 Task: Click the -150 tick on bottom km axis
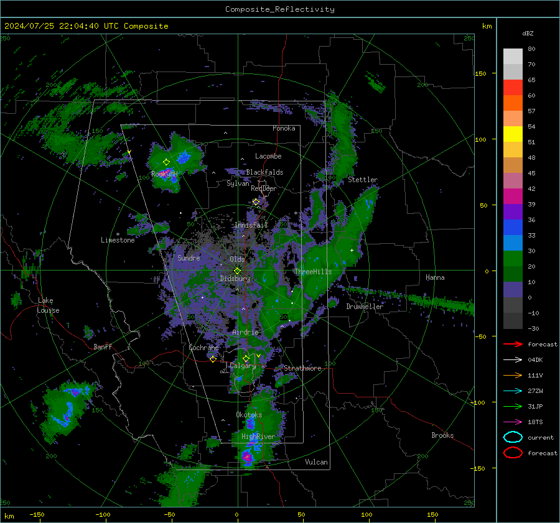pyautogui.click(x=37, y=515)
